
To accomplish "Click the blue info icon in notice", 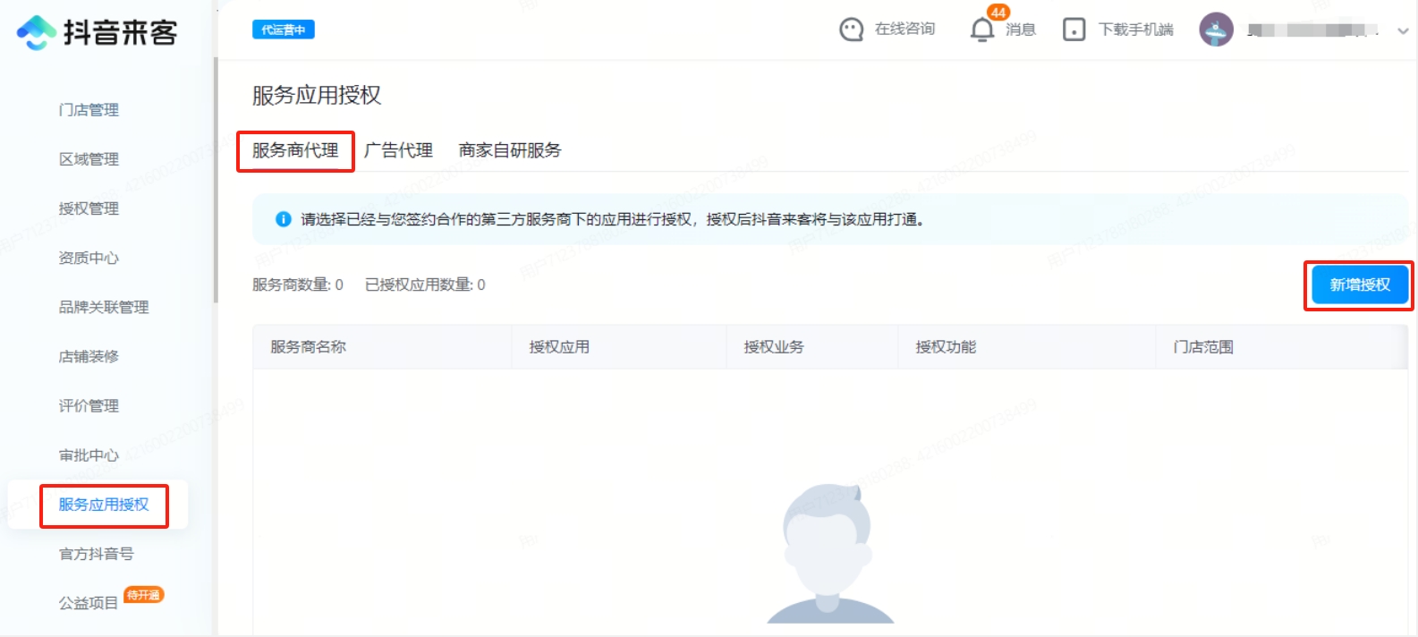I will click(283, 219).
